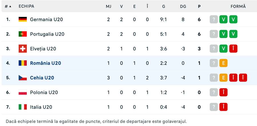The image size is (257, 126).
Task: Click Italia's gray question mark badge
Action: (214, 107)
